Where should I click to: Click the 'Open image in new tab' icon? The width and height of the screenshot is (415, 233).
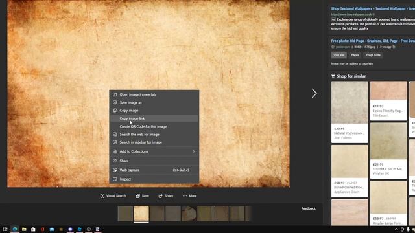click(115, 94)
